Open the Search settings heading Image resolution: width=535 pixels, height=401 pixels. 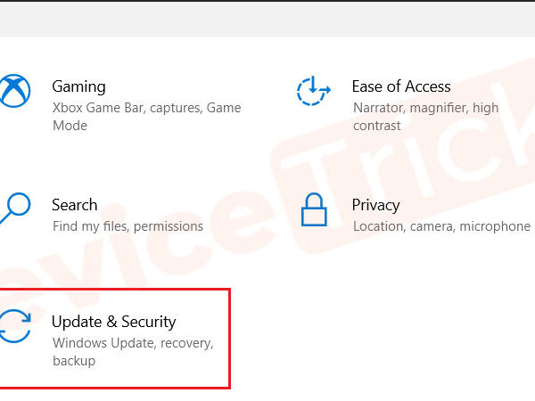click(x=75, y=205)
